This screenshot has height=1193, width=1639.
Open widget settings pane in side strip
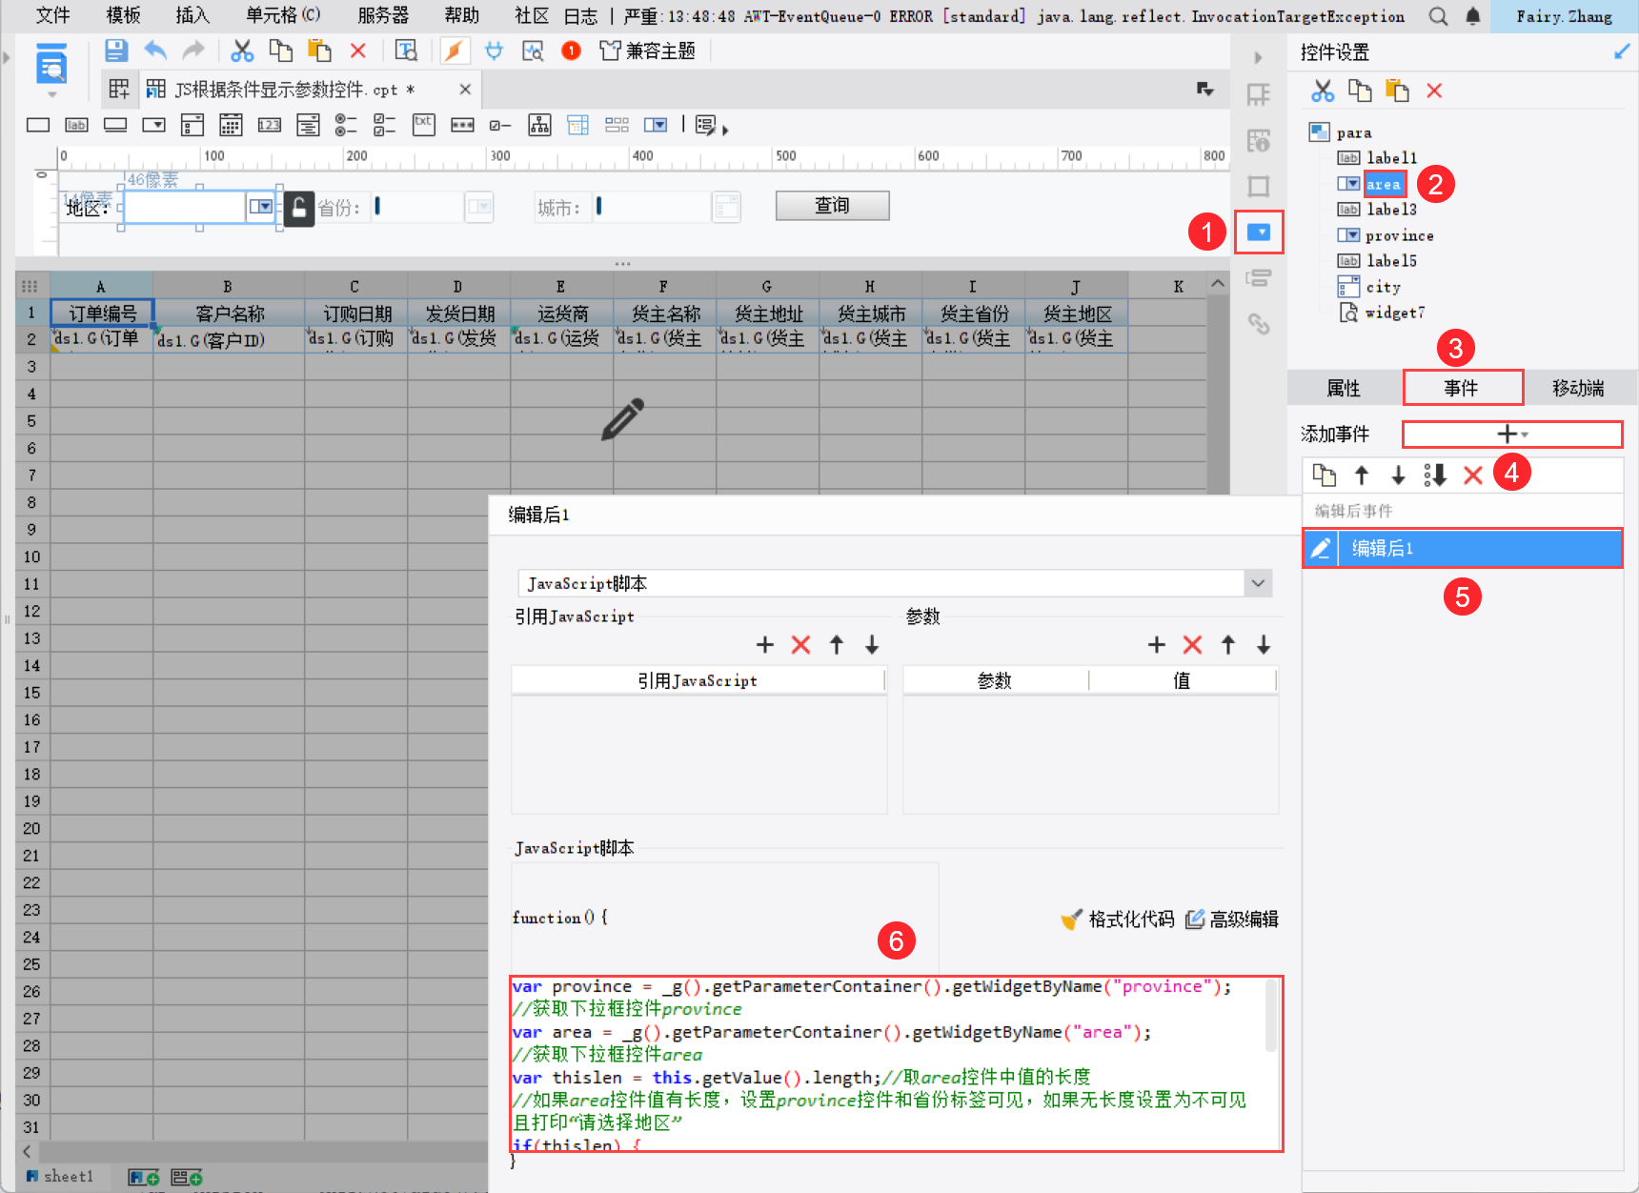coord(1259,233)
